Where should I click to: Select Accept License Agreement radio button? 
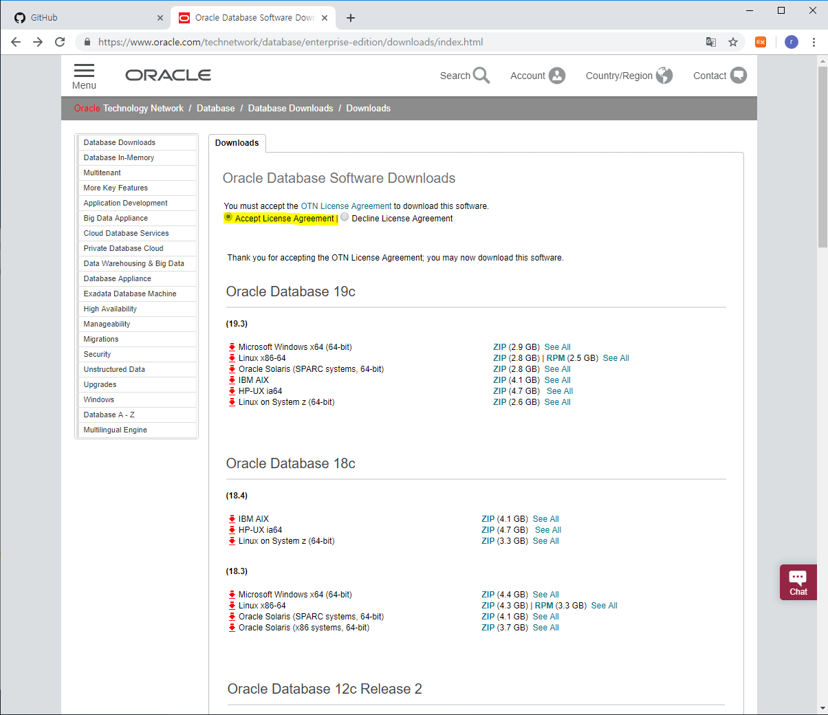(x=228, y=217)
